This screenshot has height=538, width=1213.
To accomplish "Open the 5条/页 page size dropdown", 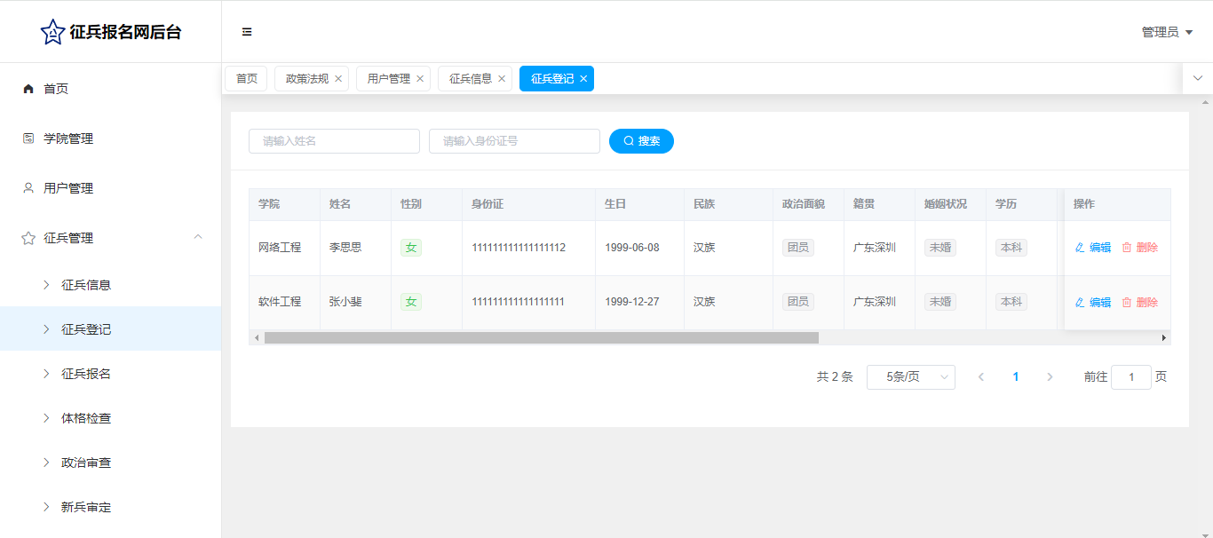I will [x=910, y=377].
